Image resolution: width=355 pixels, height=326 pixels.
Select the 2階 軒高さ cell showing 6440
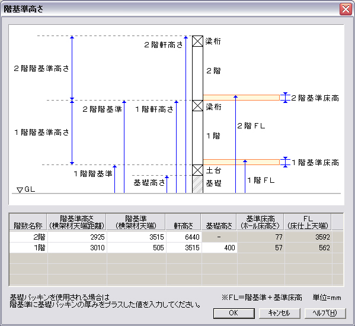(184, 237)
